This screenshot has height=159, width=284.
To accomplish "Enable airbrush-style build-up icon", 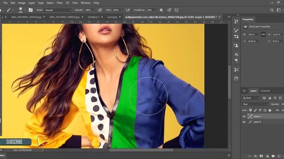I will tap(128, 10).
